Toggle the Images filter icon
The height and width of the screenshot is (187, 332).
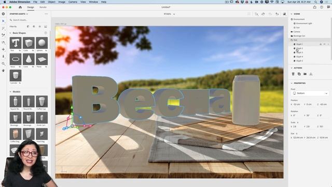point(46,26)
